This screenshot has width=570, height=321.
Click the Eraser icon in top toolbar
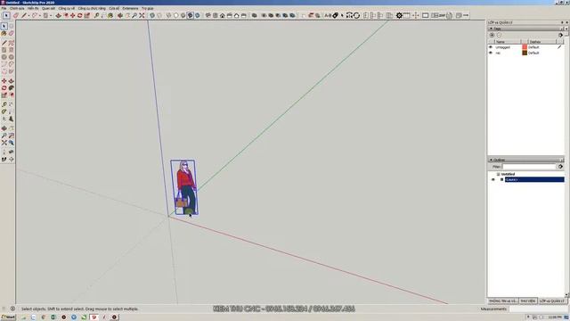[16, 15]
